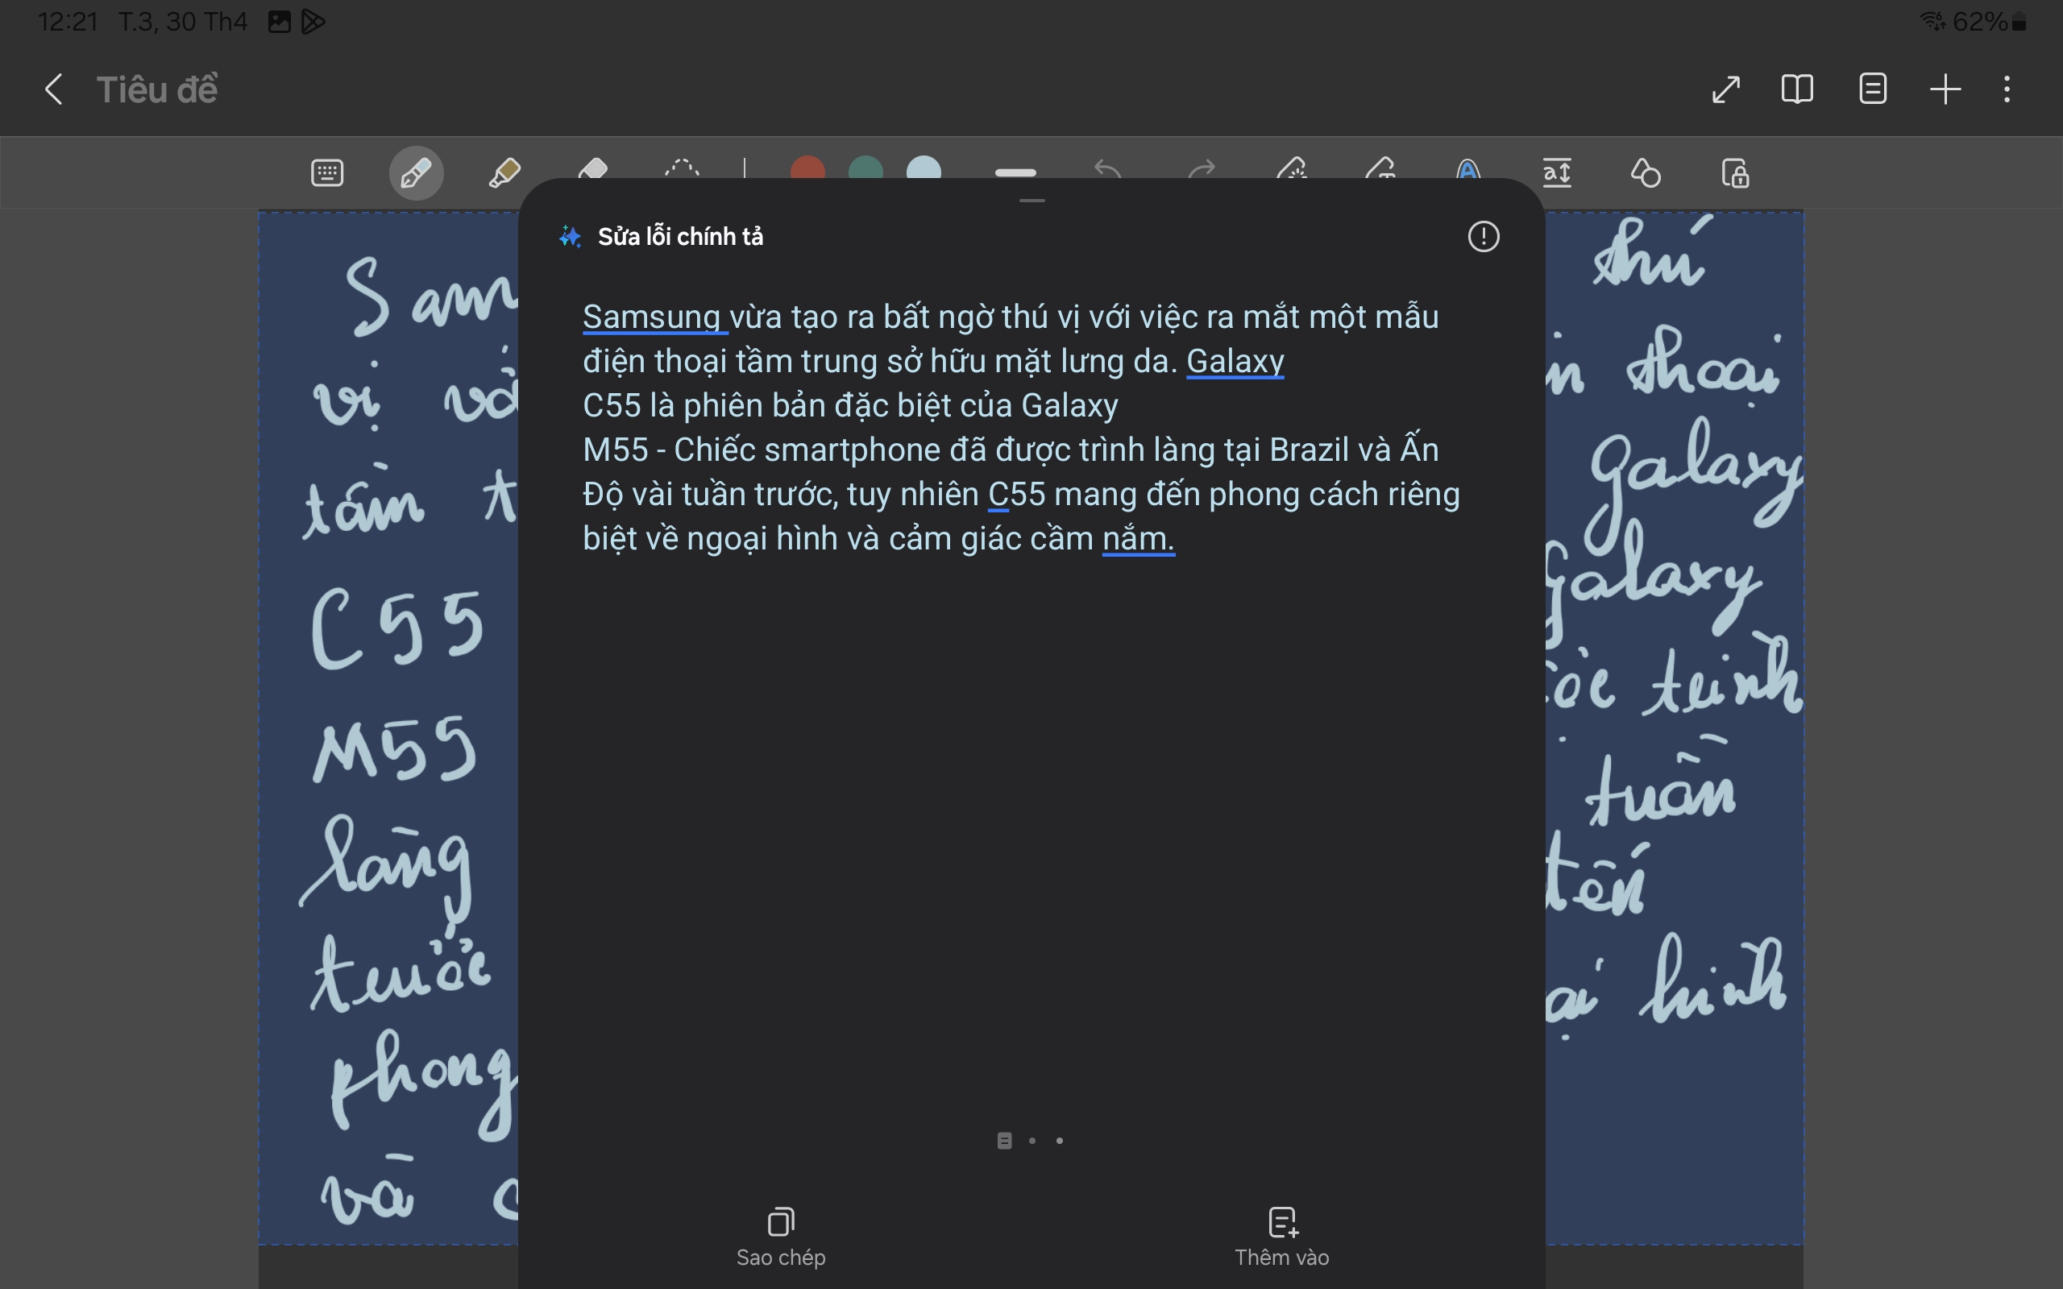Open the three-dot more options menu
Image resolution: width=2063 pixels, height=1289 pixels.
(2007, 89)
